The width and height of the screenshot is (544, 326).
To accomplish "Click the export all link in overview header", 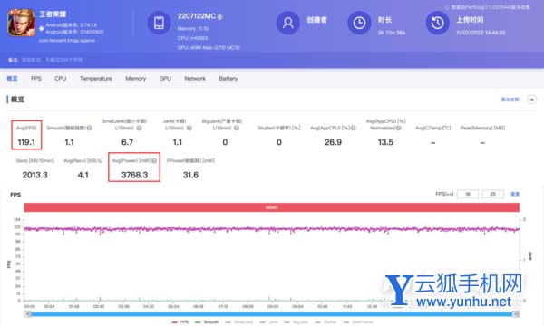I will [510, 100].
